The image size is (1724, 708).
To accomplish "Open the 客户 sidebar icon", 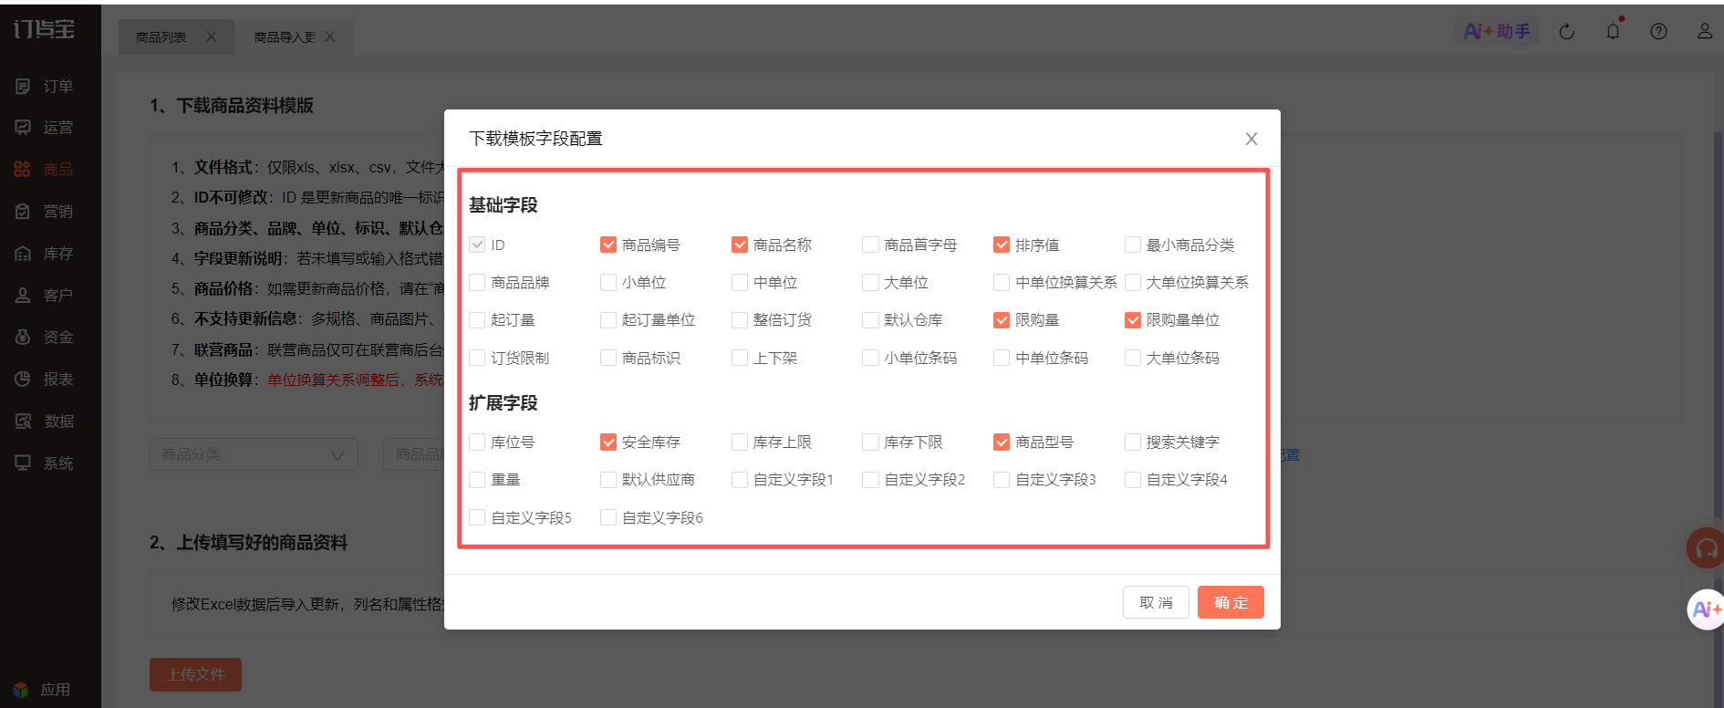I will [23, 296].
